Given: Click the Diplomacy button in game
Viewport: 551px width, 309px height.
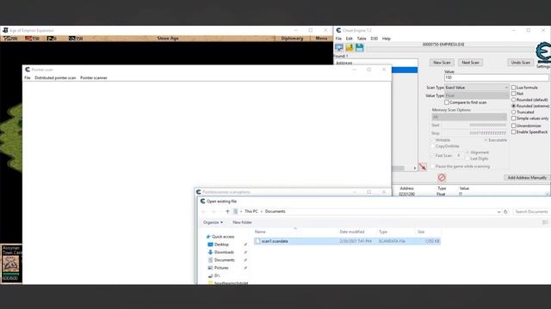Looking at the screenshot, I should (292, 38).
